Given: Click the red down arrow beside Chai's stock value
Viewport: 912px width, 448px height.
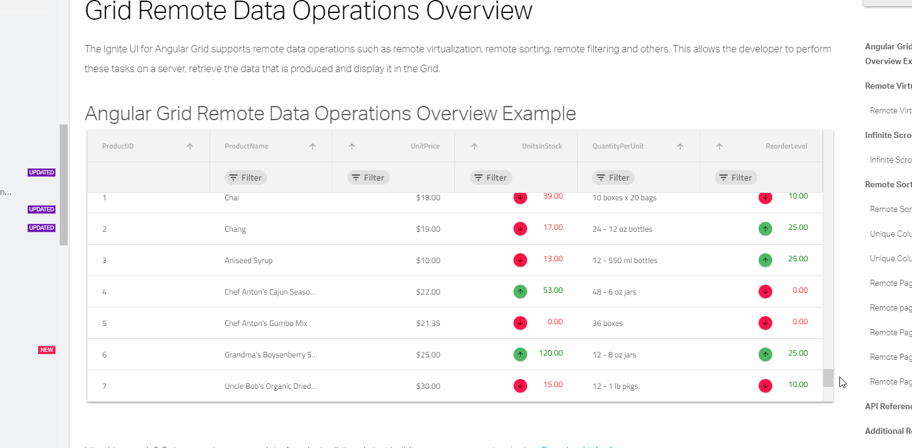Looking at the screenshot, I should coord(520,197).
